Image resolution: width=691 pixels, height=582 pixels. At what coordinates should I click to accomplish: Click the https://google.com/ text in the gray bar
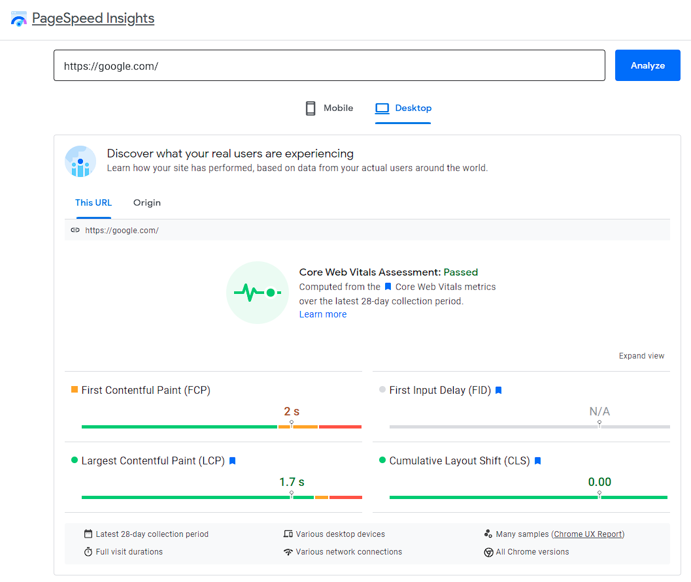click(x=122, y=230)
